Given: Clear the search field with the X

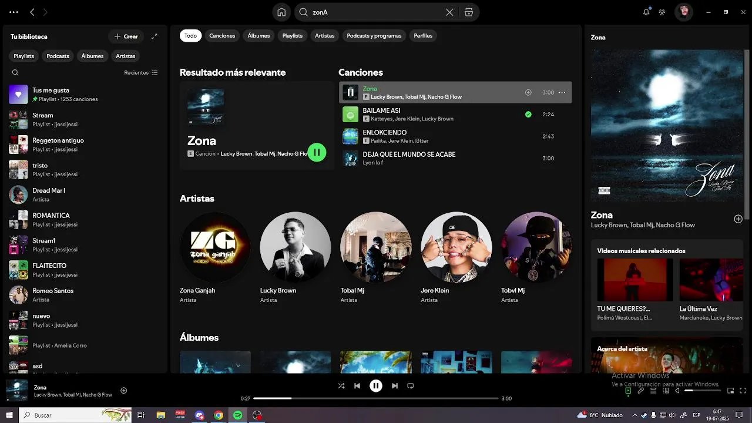Looking at the screenshot, I should pos(449,12).
